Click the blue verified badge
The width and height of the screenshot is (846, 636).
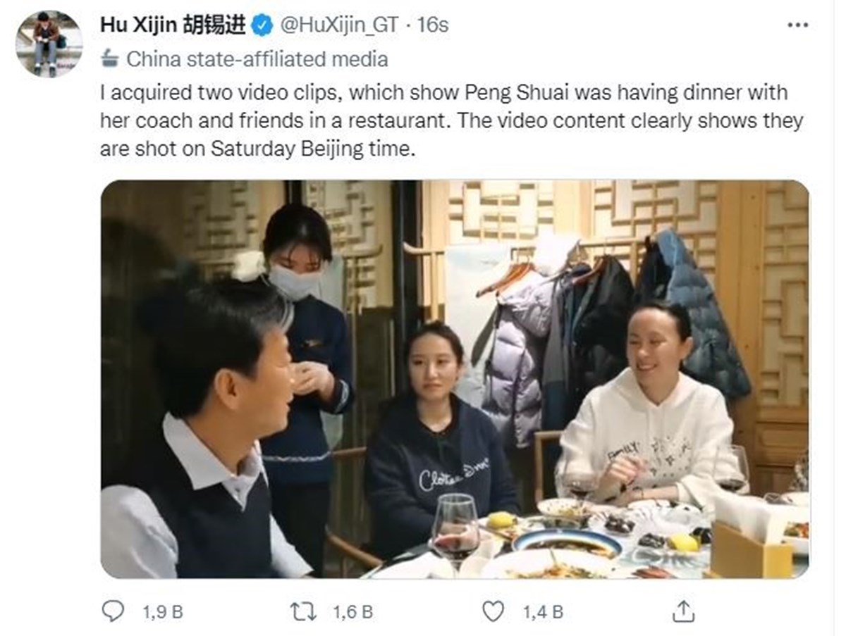pyautogui.click(x=263, y=25)
